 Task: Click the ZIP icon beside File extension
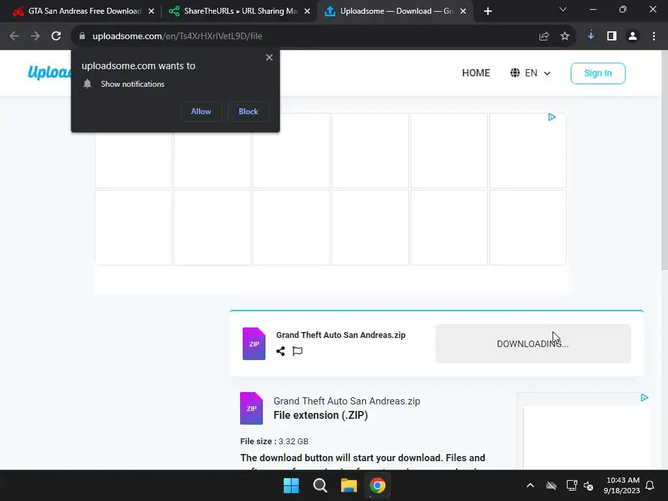(x=251, y=408)
